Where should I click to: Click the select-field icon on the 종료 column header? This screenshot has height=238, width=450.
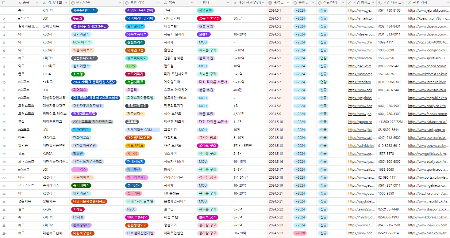[x=295, y=3]
